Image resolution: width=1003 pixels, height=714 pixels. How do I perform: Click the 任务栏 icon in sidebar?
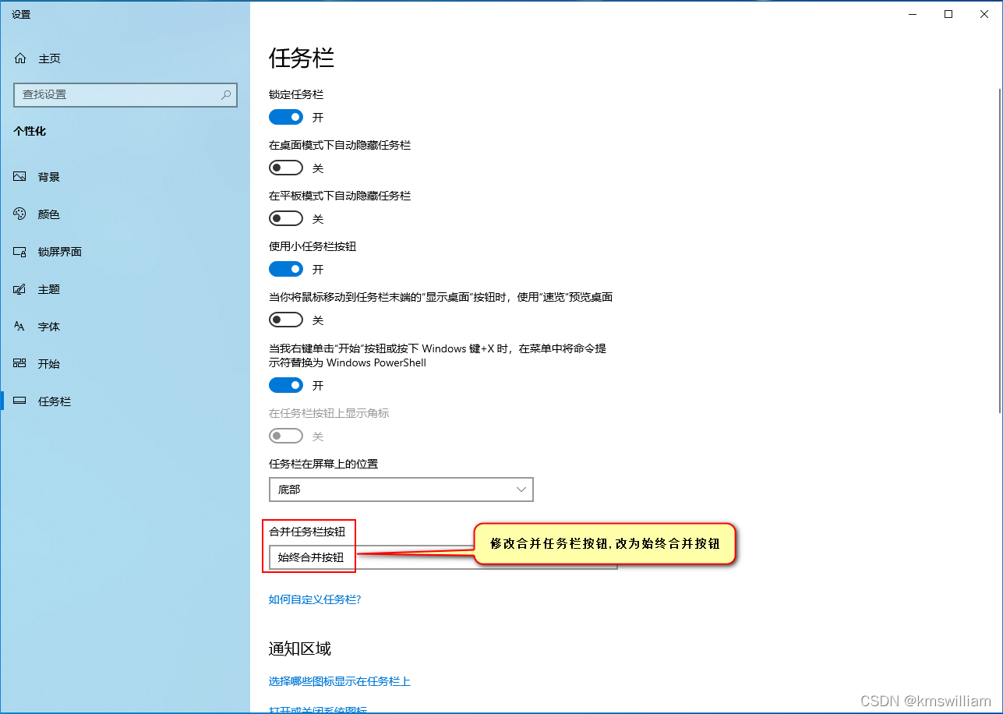[20, 401]
